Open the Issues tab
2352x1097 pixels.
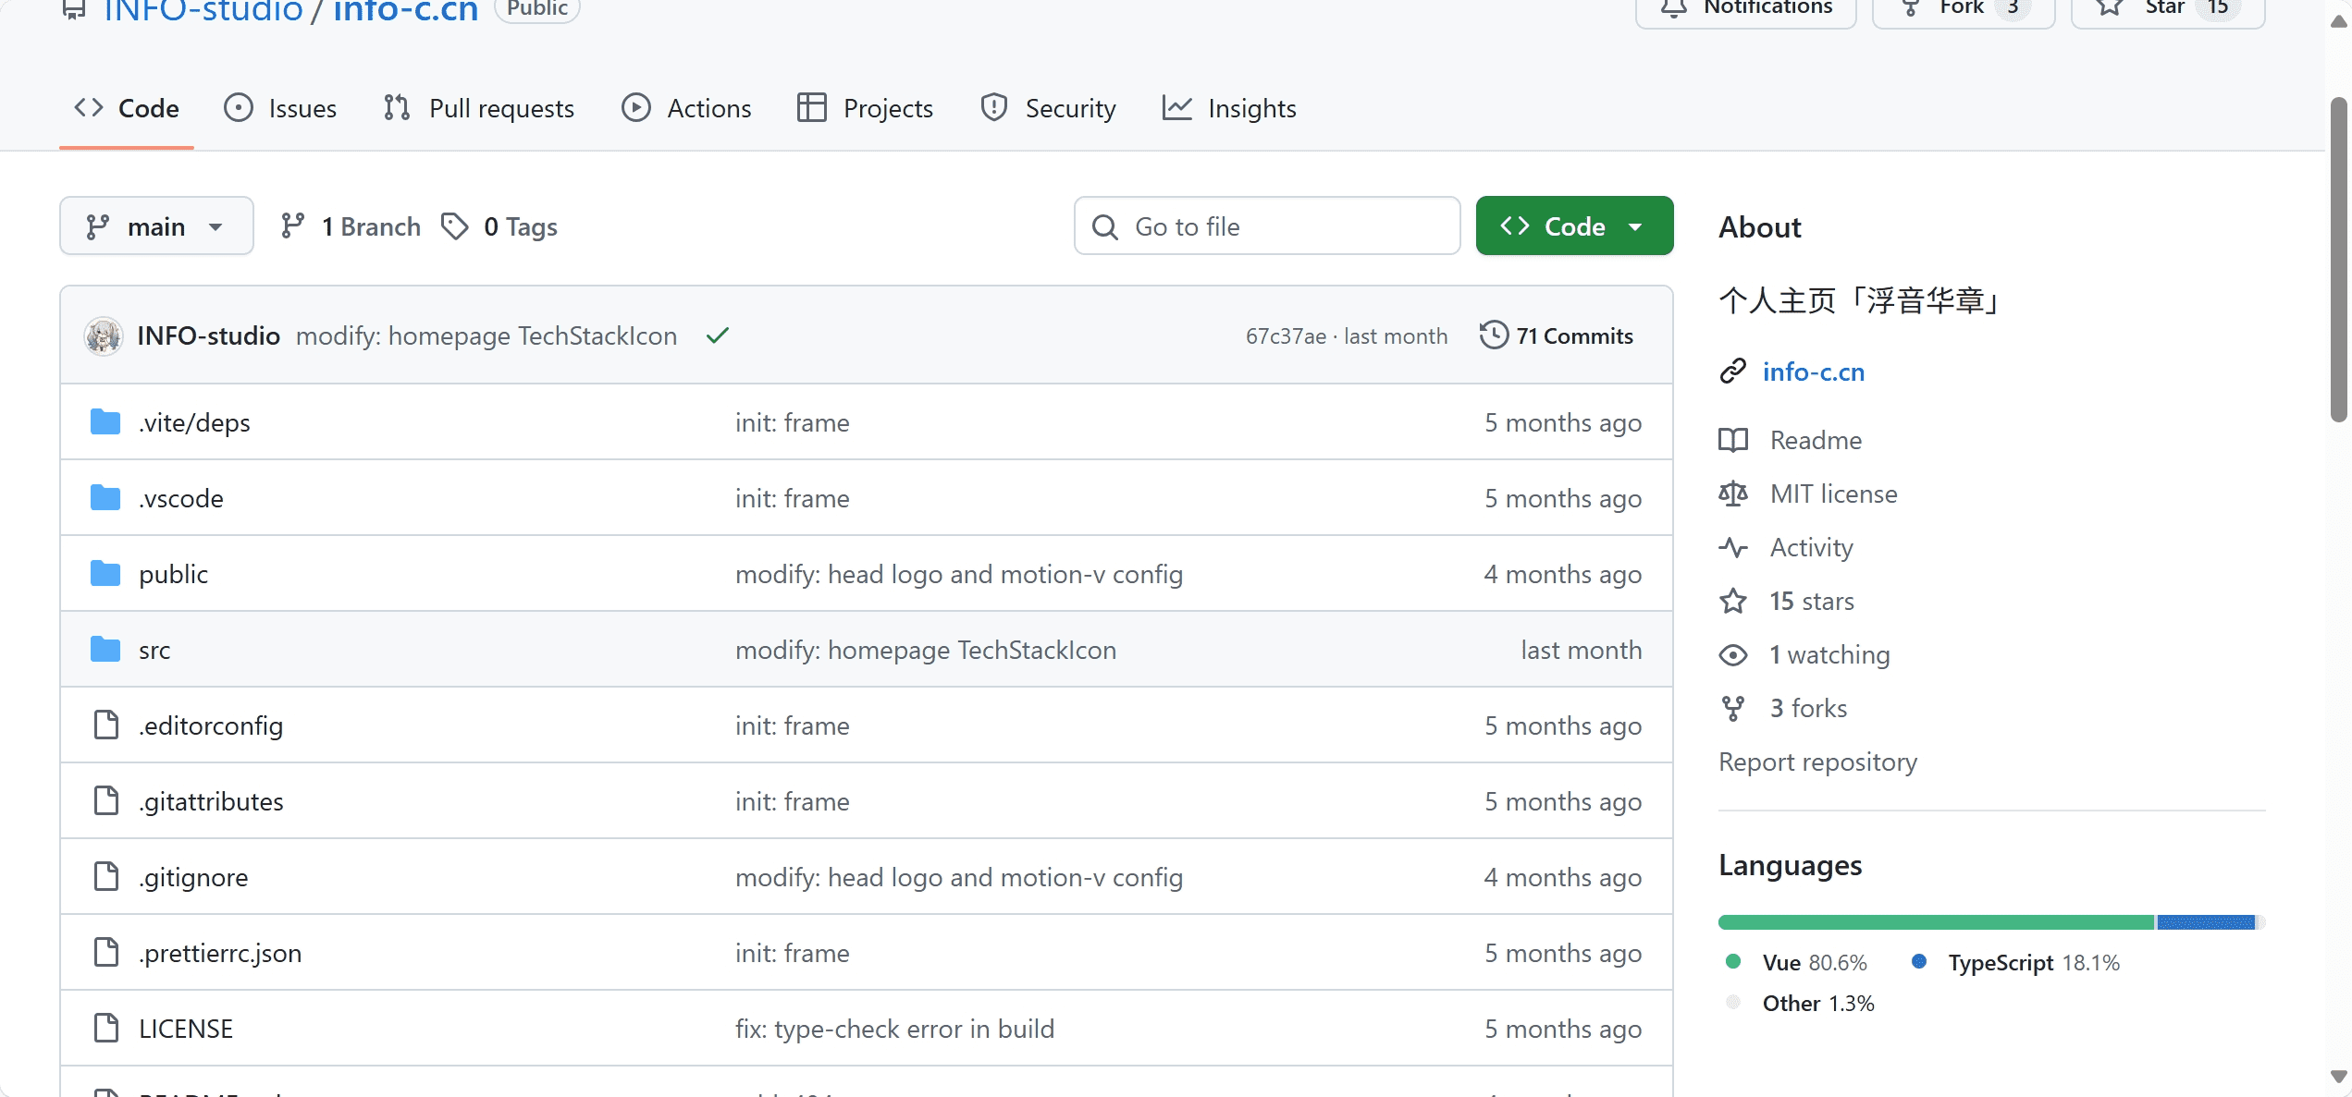280,108
